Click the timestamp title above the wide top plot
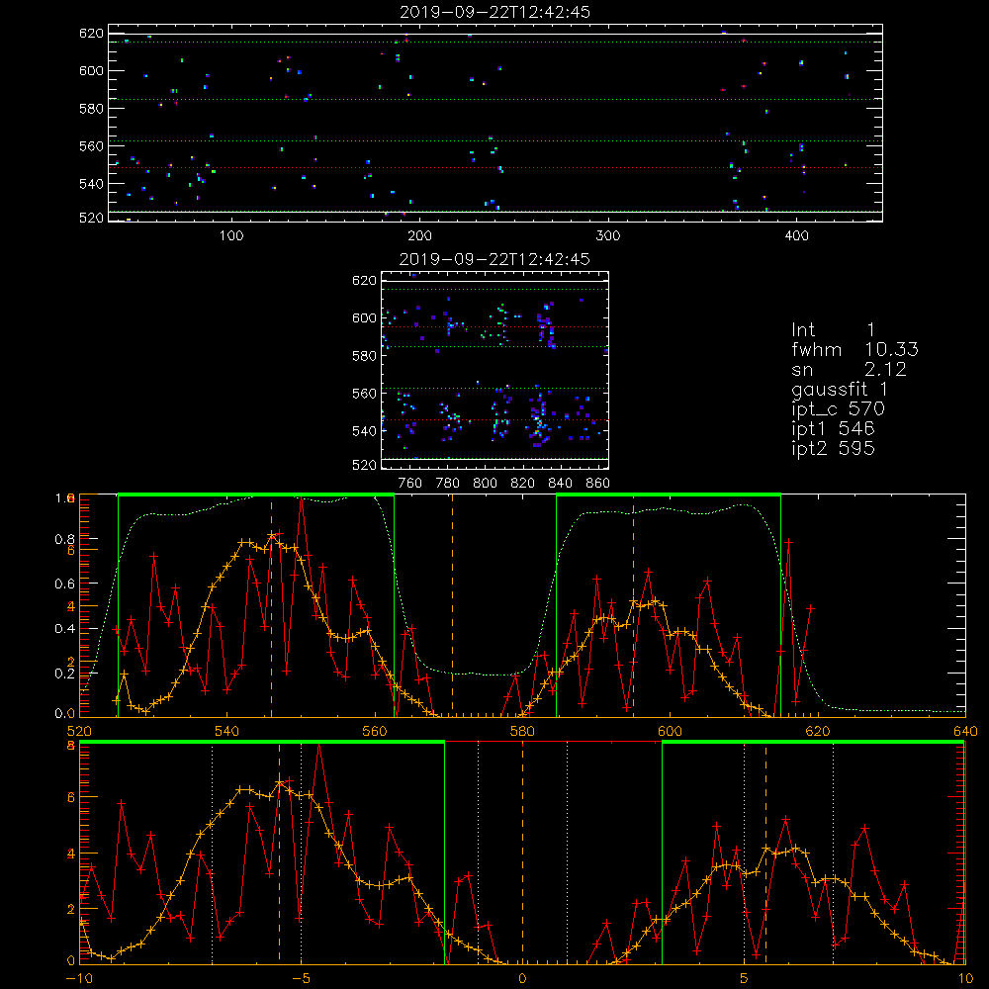Image resolution: width=989 pixels, height=989 pixels. point(494,12)
